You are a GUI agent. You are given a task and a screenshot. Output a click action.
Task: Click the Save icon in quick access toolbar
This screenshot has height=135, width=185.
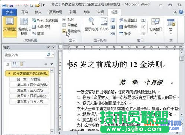click(12, 5)
